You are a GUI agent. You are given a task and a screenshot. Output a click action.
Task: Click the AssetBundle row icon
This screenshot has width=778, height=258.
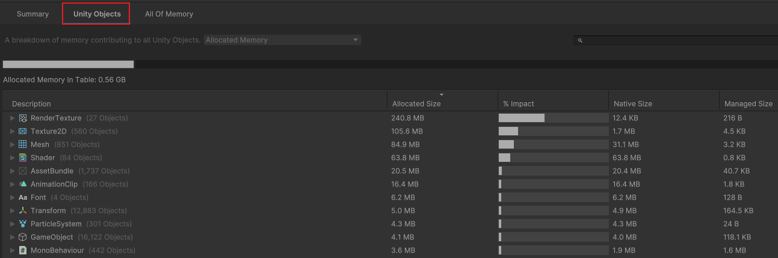point(23,171)
